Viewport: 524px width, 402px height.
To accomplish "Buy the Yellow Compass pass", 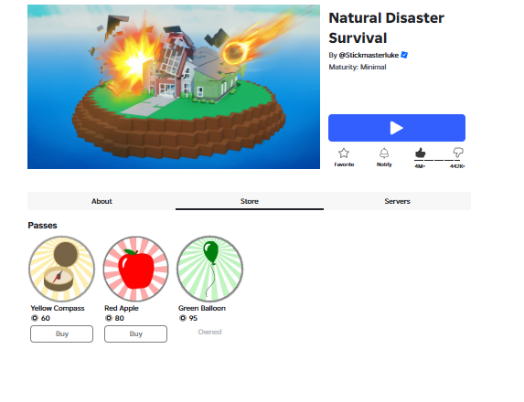I will 61,333.
